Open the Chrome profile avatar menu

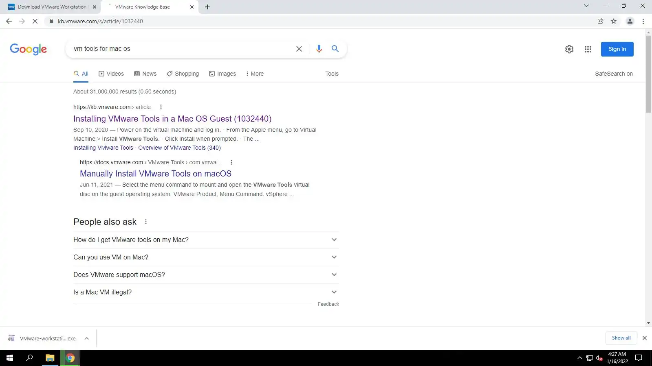(630, 21)
